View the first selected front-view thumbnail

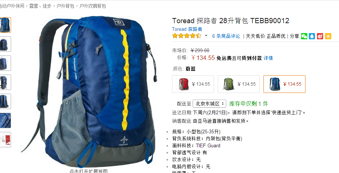[x=5, y=25]
